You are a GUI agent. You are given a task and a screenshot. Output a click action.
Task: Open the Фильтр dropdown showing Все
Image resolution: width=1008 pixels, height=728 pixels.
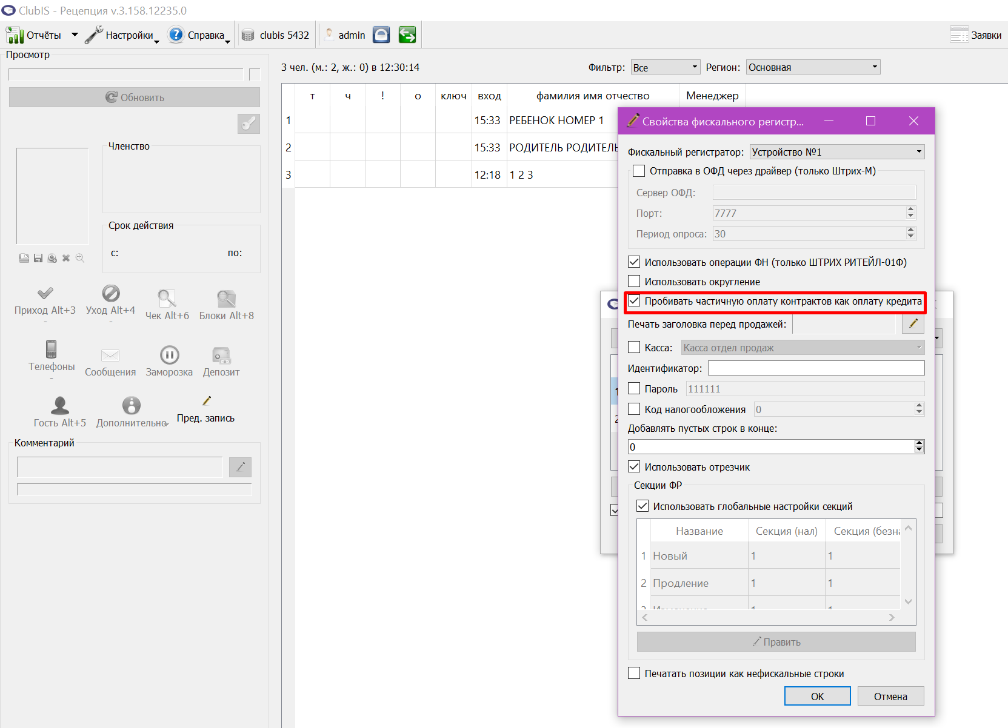coord(666,67)
